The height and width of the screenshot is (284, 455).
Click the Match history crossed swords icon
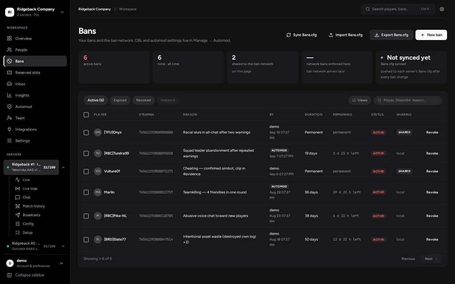coord(18,206)
